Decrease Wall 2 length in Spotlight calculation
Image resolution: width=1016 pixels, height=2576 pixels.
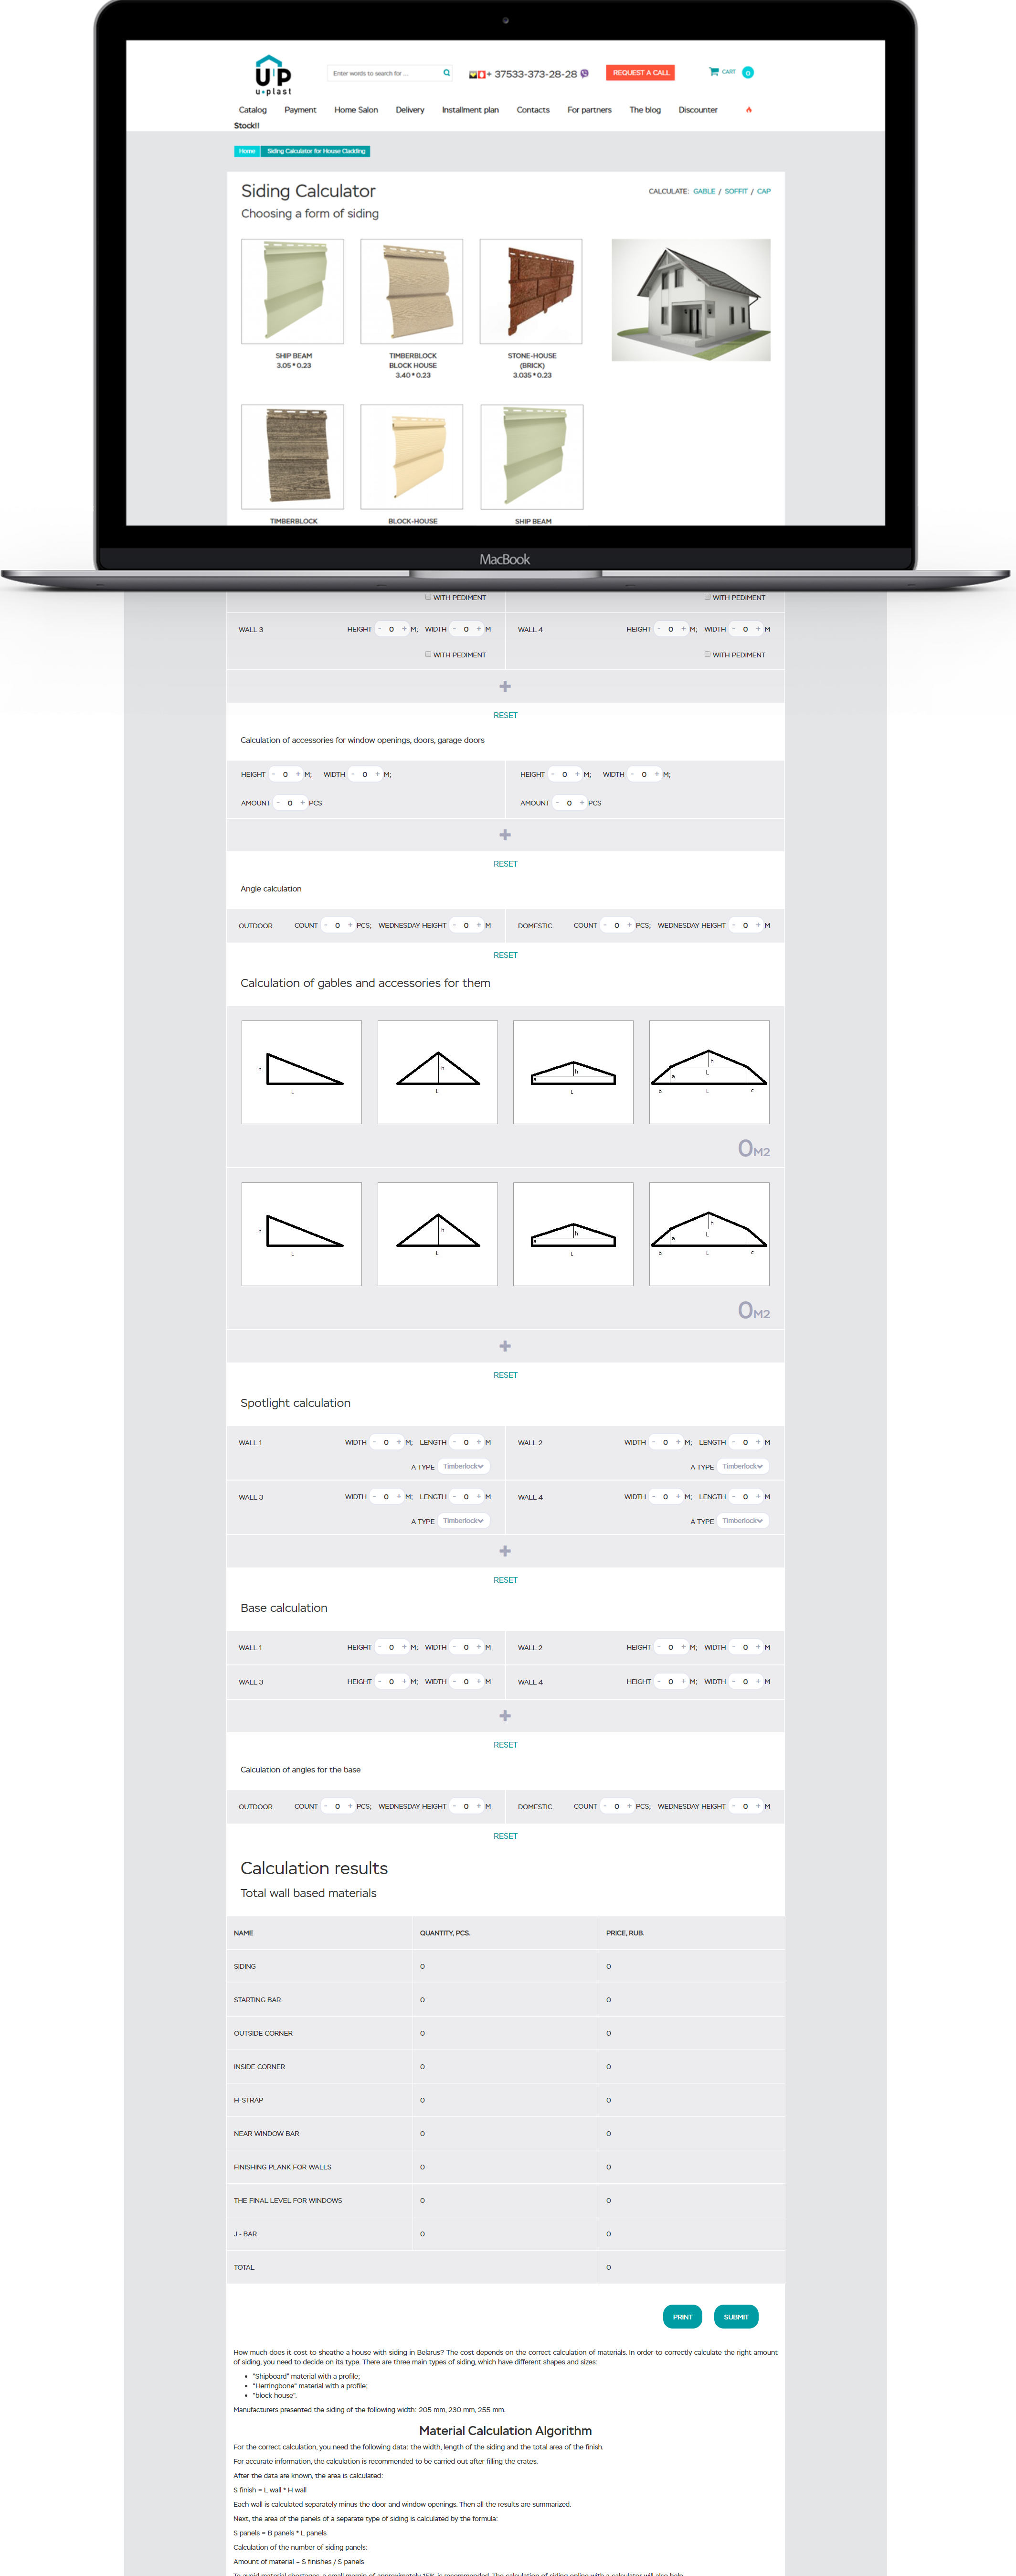tap(733, 1442)
